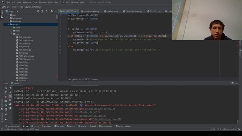Click the down arrow in Run console
This screenshot has width=242, height=136.
[x=10, y=92]
